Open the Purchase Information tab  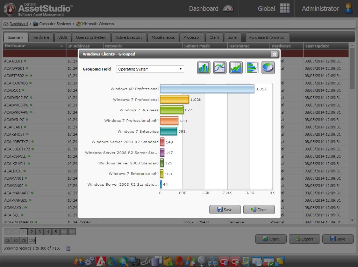point(267,37)
